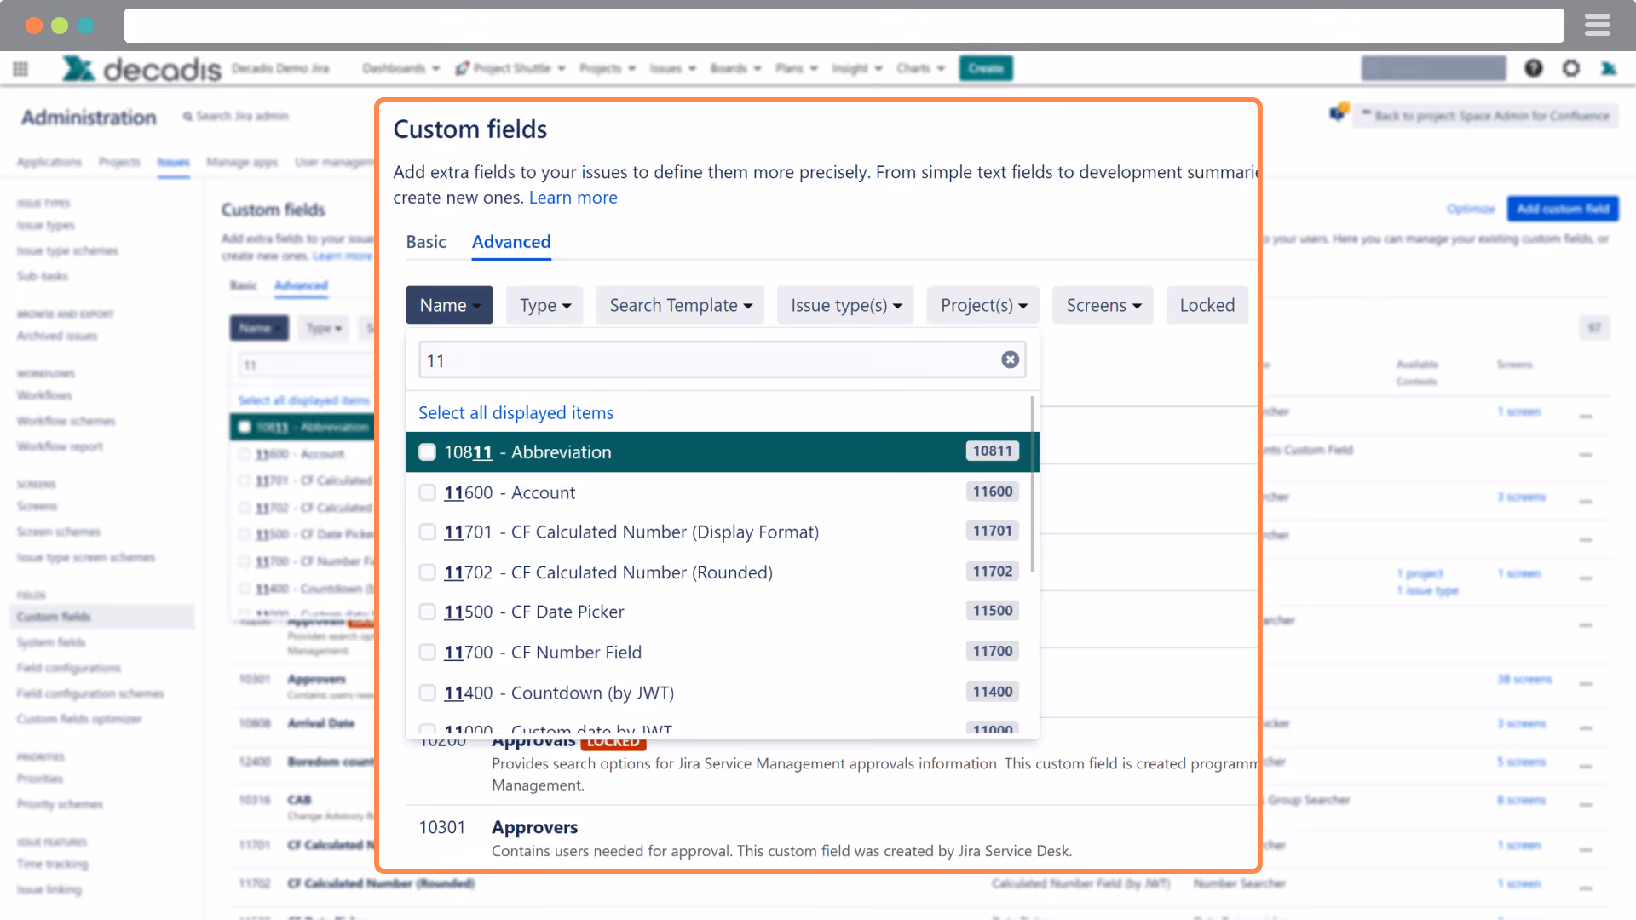Expand the Boards menu in top nav
This screenshot has height=920, width=1636.
(735, 68)
